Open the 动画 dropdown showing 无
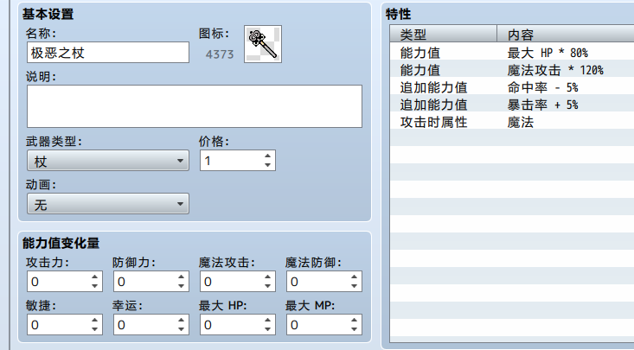The image size is (634, 350). click(x=108, y=204)
